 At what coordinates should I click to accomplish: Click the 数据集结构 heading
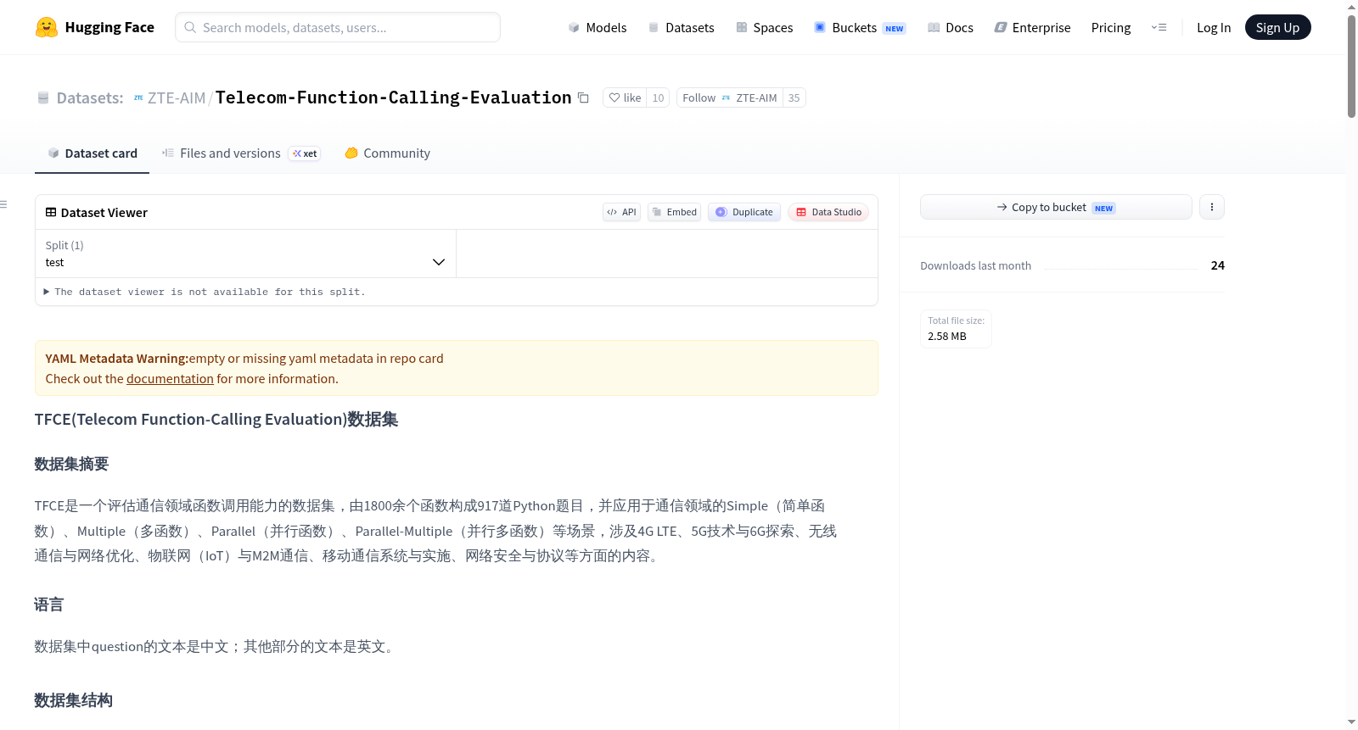73,700
